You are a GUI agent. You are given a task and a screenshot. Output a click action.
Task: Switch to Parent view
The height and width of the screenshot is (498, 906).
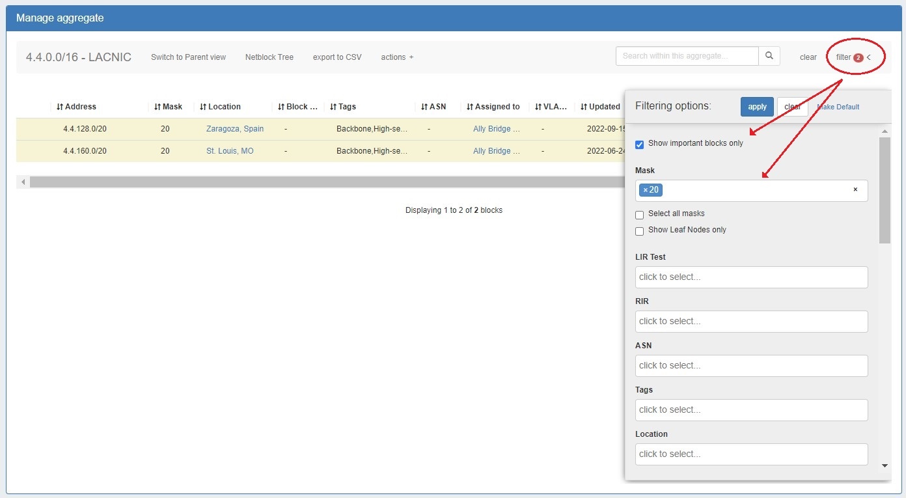click(x=188, y=57)
